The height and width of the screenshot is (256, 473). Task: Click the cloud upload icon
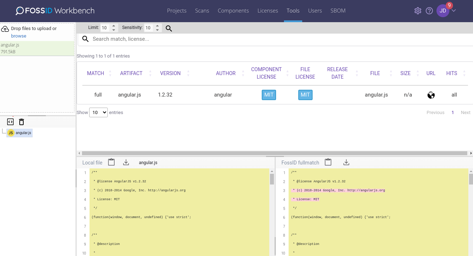[5, 29]
